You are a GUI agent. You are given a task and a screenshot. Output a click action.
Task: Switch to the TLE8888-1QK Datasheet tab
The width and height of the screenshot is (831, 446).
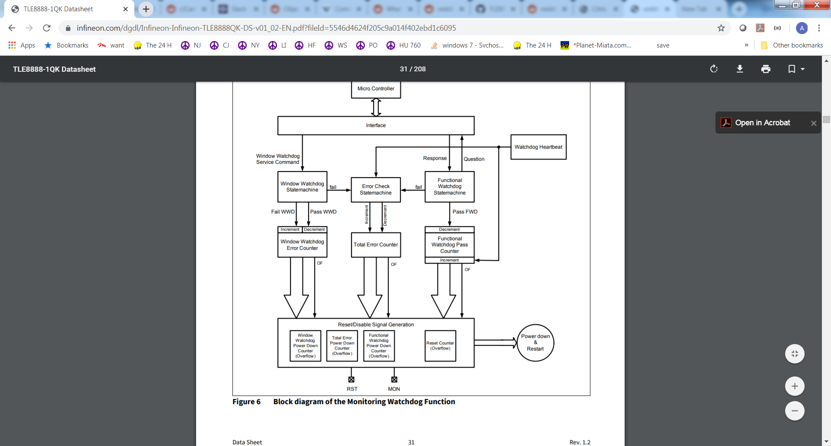pyautogui.click(x=61, y=9)
